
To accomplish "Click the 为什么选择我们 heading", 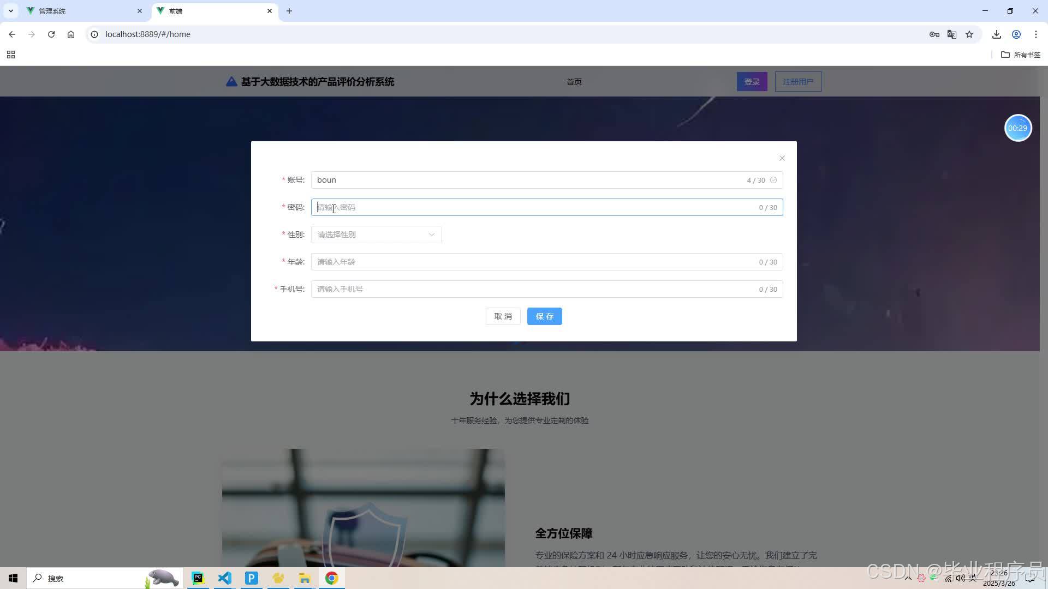I will (x=520, y=399).
